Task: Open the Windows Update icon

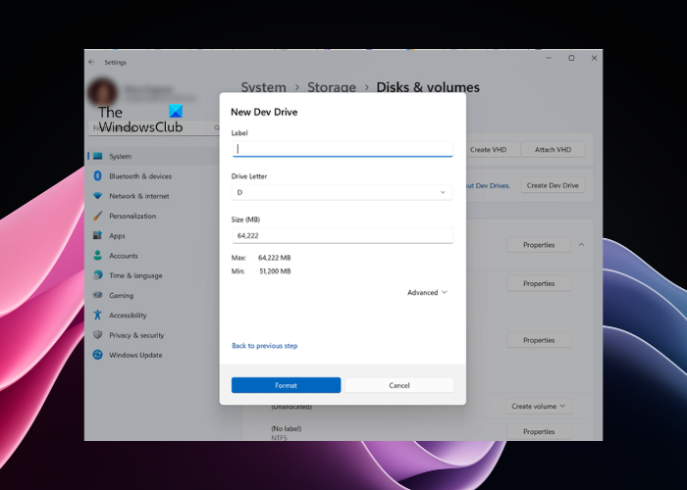Action: coord(98,355)
